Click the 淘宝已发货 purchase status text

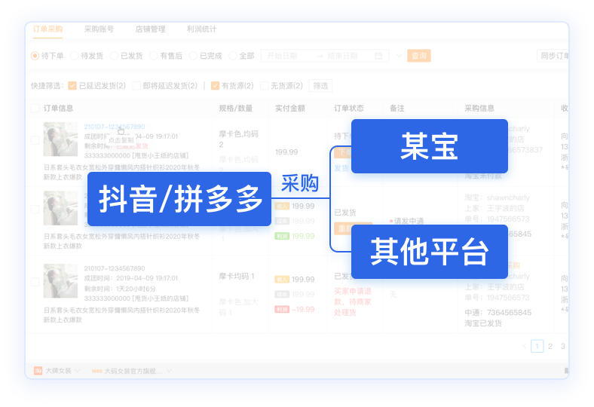tap(483, 323)
